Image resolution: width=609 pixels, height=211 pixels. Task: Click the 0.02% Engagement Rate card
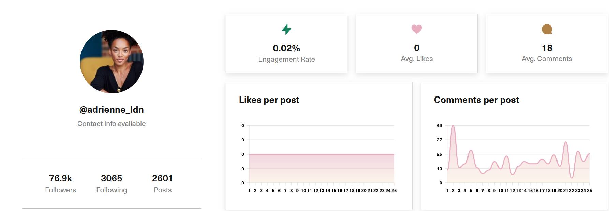click(x=286, y=43)
